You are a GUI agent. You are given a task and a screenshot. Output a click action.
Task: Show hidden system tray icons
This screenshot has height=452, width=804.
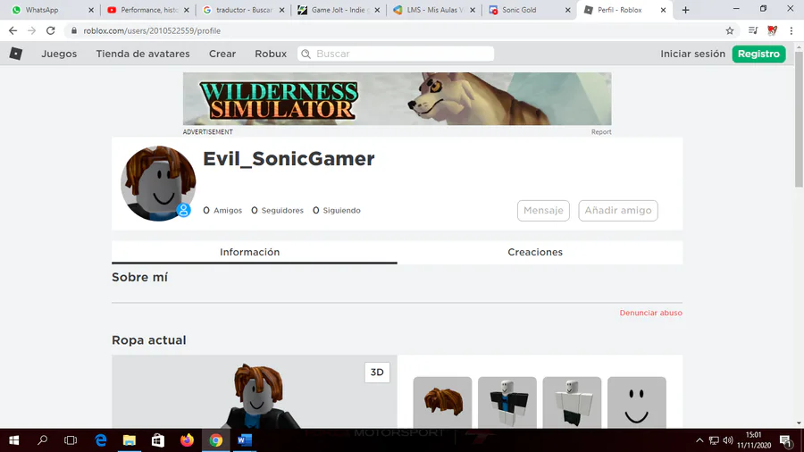[x=699, y=440]
